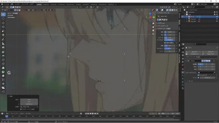Toggle visibility eye for img_side object

[217, 21]
